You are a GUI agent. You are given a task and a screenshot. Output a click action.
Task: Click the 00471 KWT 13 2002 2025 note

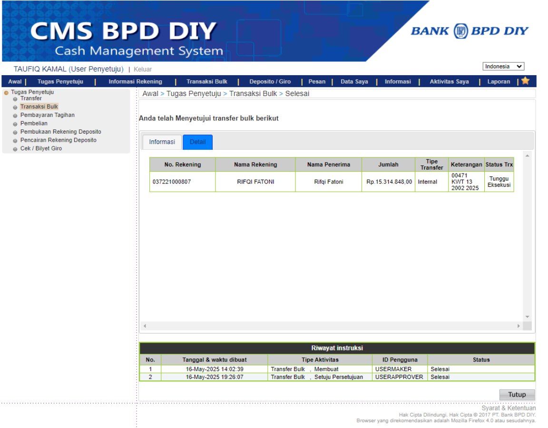465,182
